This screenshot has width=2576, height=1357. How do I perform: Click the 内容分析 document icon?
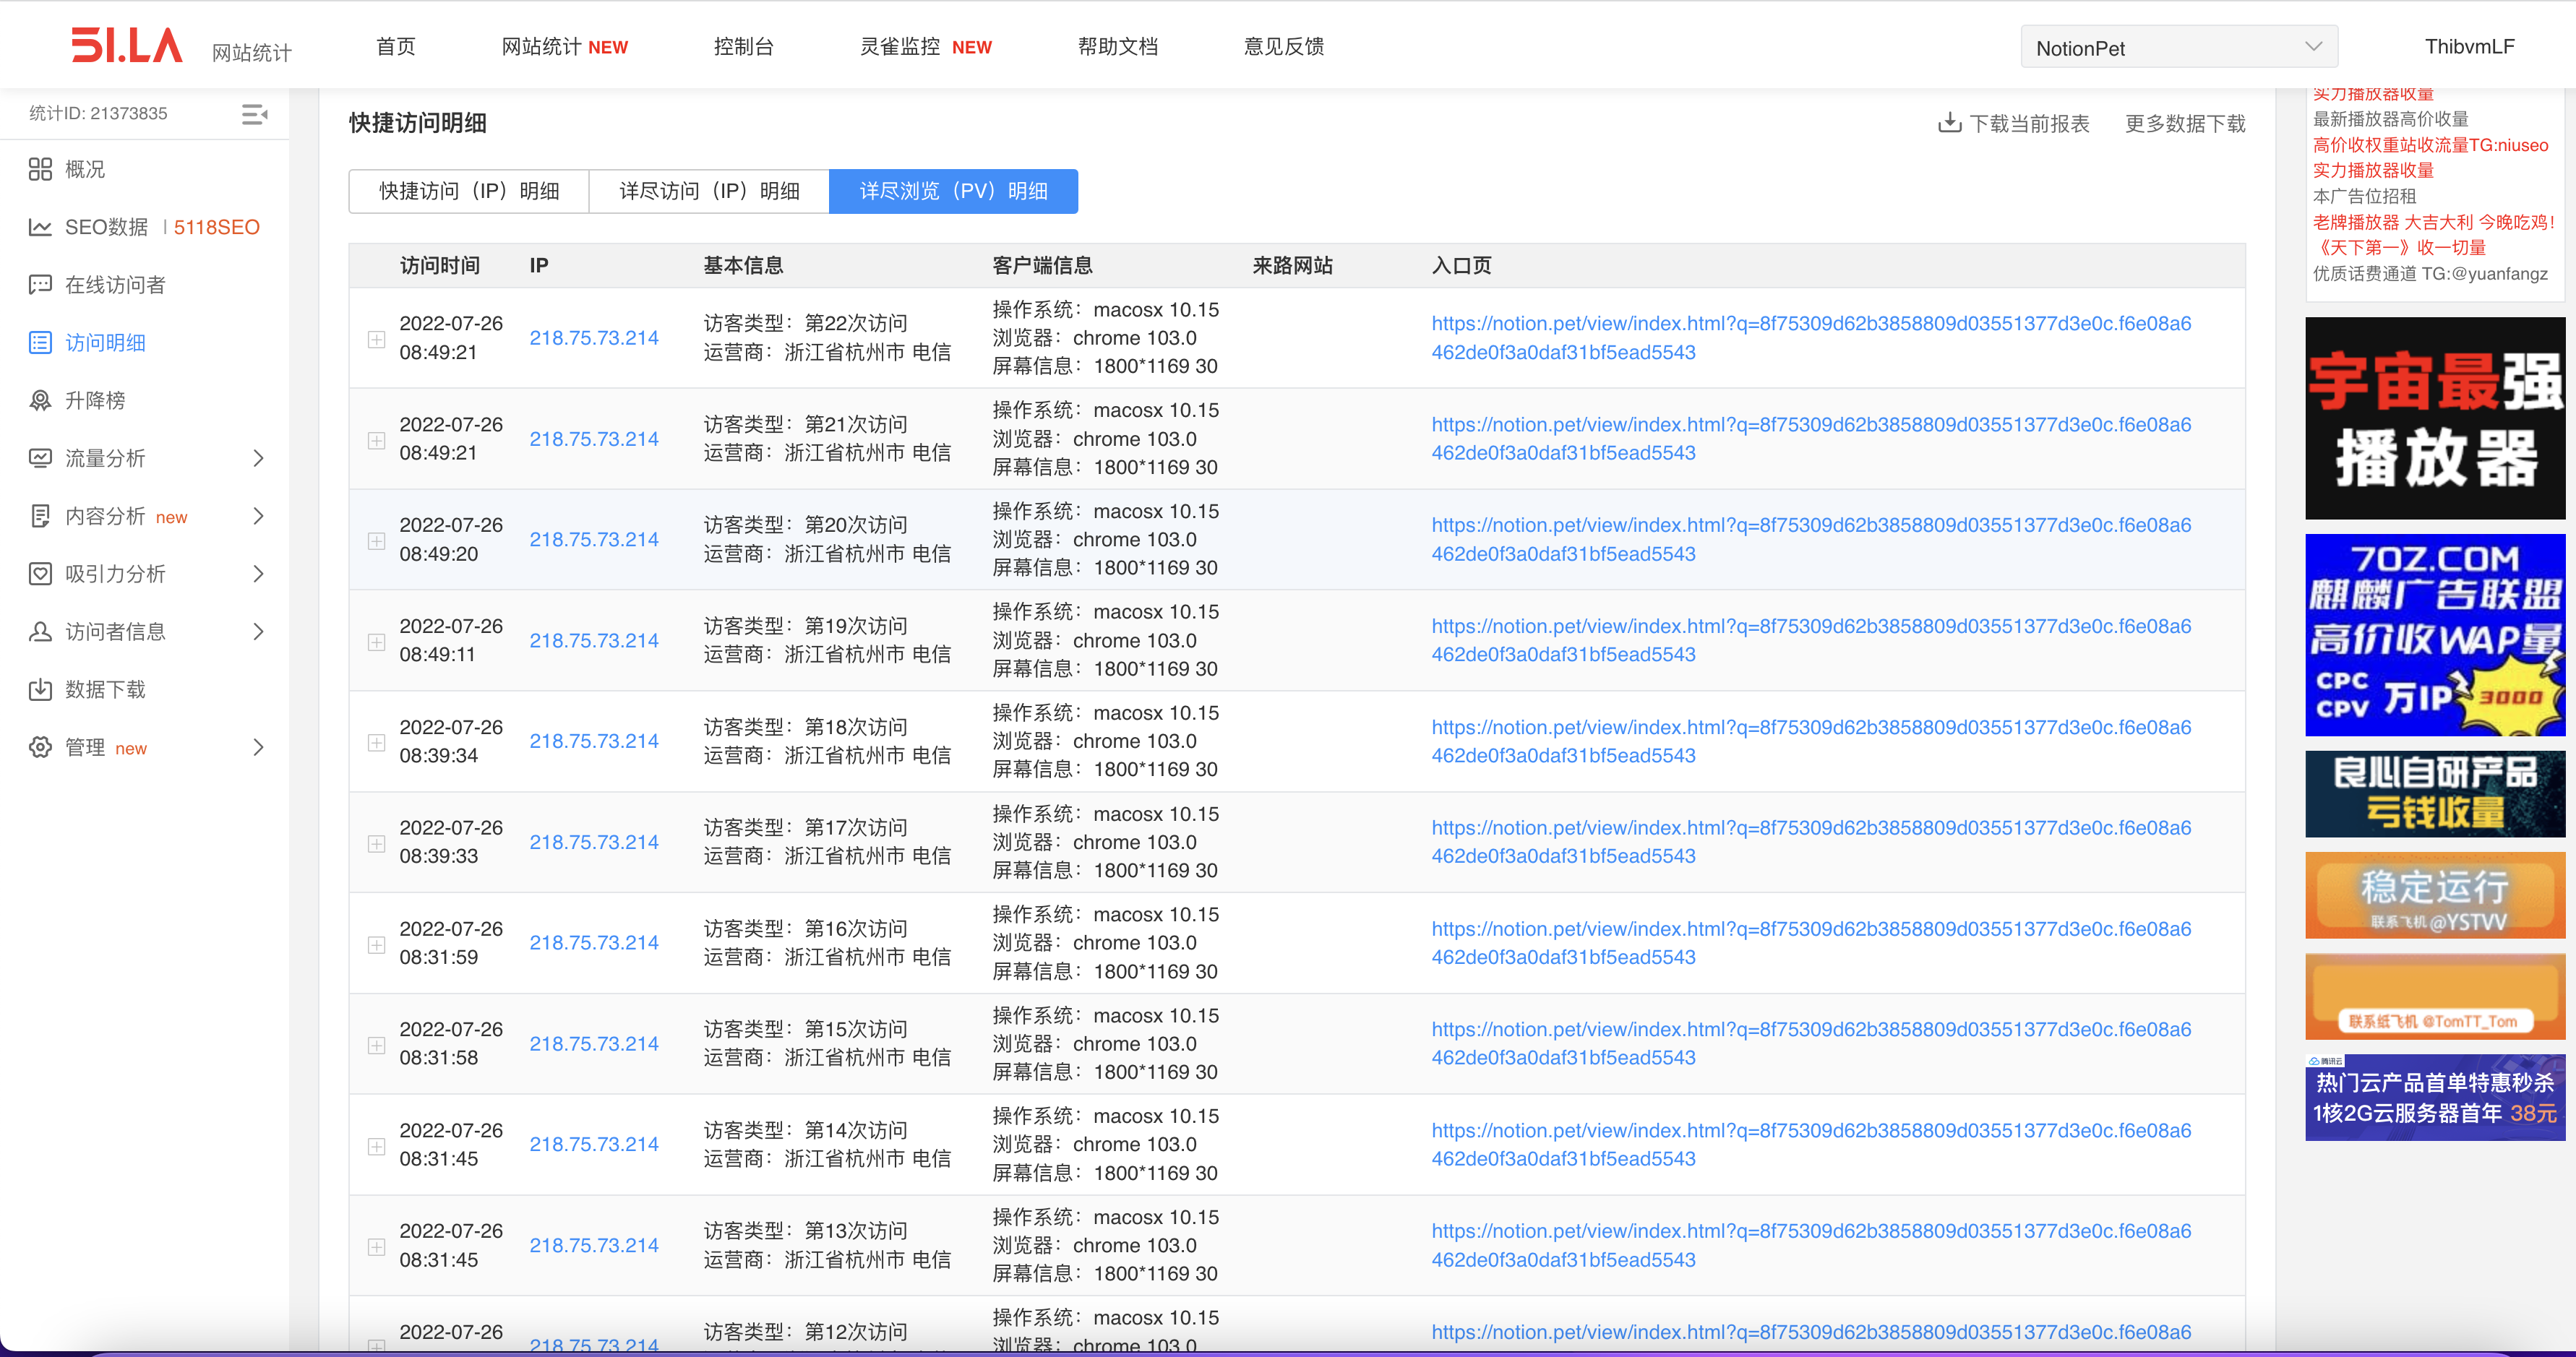tap(40, 516)
